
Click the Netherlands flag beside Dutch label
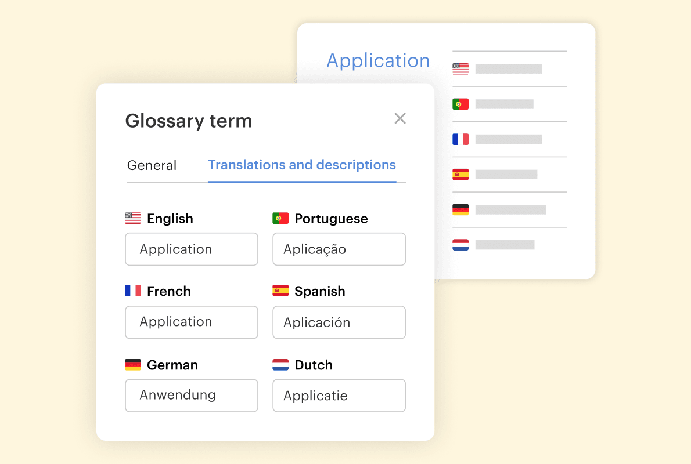[280, 365]
